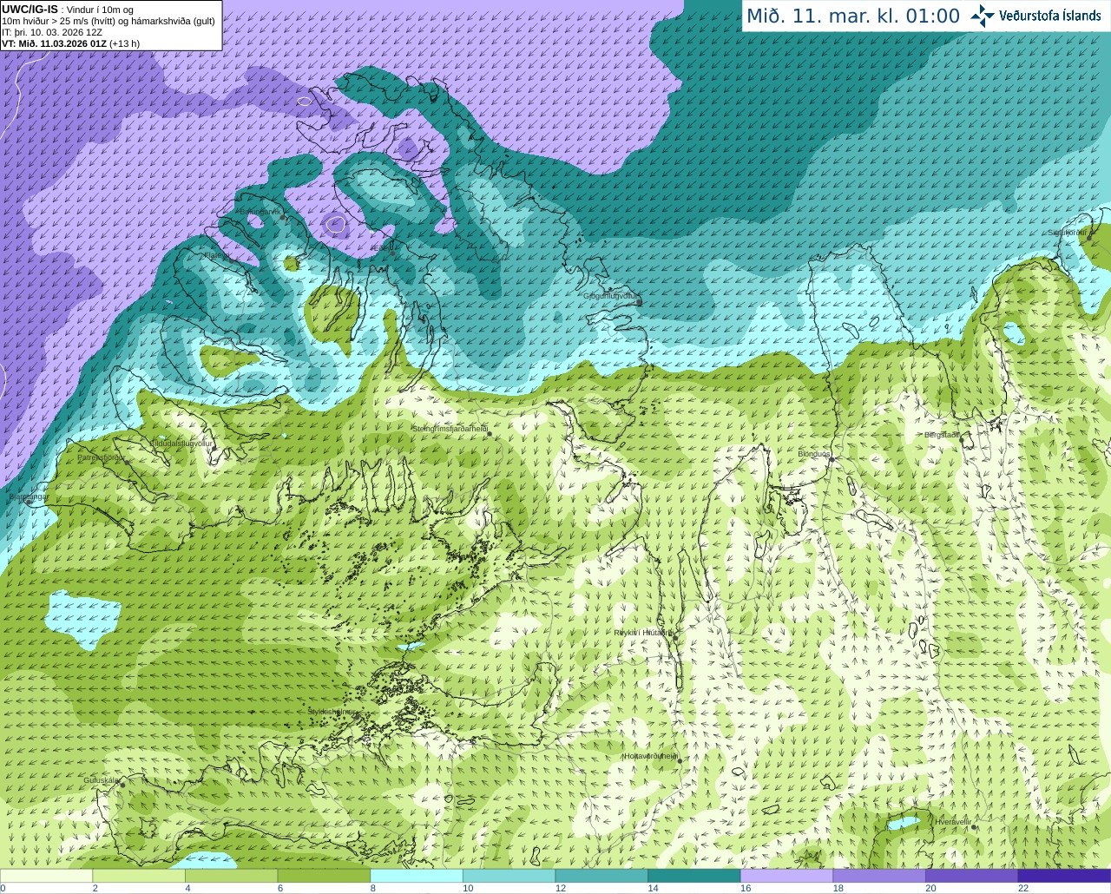Click the legend value 16
The image size is (1111, 894).
(746, 888)
